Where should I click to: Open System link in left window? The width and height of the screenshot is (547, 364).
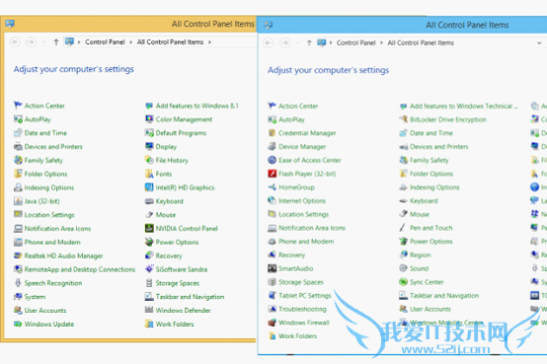35,296
